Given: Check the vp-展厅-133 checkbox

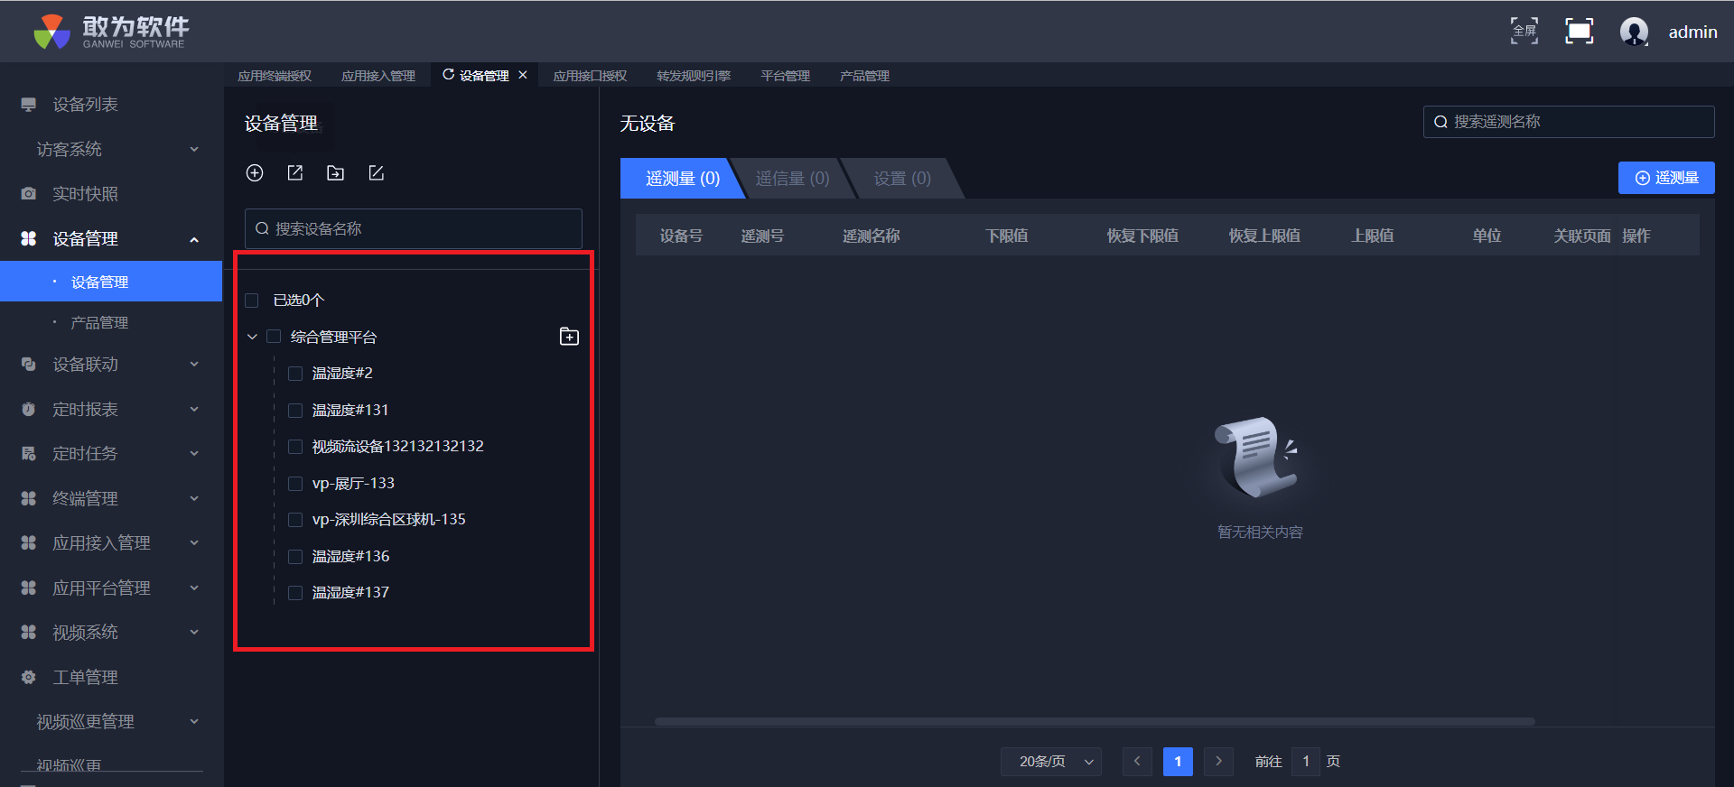Looking at the screenshot, I should tap(295, 484).
